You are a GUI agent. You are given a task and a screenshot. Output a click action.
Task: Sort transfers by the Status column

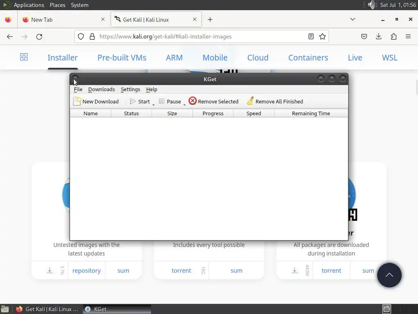click(131, 114)
